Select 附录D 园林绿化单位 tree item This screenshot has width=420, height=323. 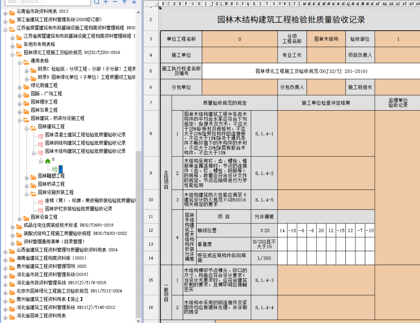click(x=87, y=77)
